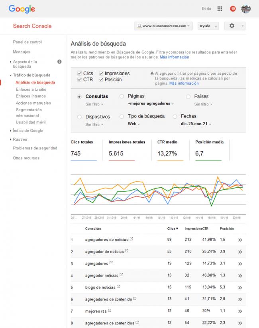Select the Páginas radio button
The height and width of the screenshot is (328, 259).
coord(122,96)
